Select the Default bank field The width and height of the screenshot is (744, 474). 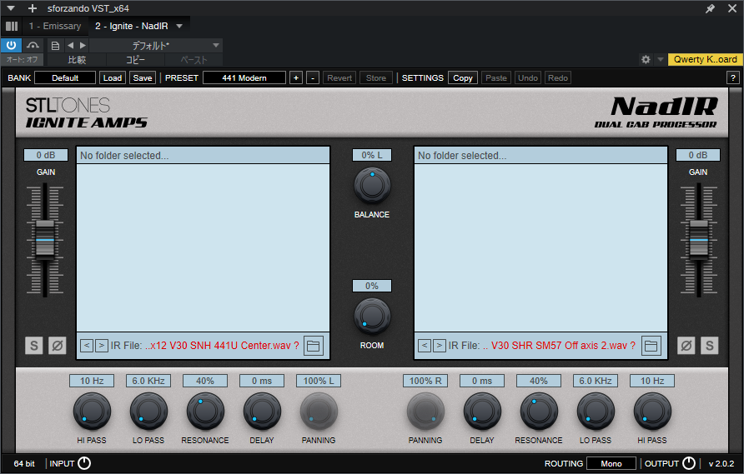[65, 77]
